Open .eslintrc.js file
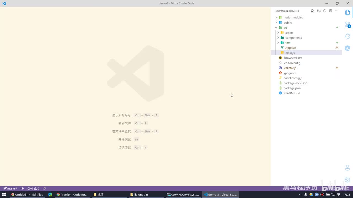The image size is (353, 198). (306, 68)
